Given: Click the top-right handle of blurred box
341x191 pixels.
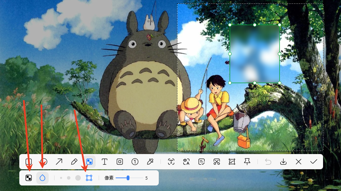Looking at the screenshot, I should click(x=280, y=25).
